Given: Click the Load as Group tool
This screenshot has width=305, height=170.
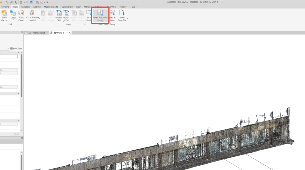Looking at the screenshot, I should [x=112, y=15].
